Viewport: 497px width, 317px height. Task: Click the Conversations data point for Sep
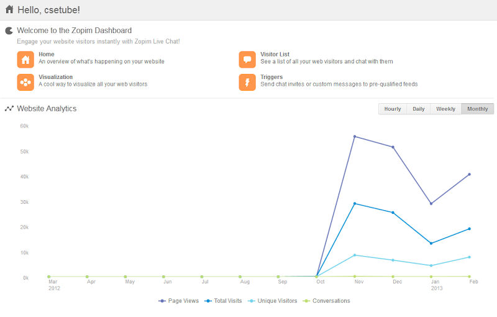(278, 277)
